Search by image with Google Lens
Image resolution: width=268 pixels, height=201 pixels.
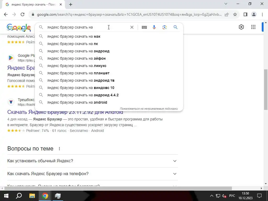(164, 27)
